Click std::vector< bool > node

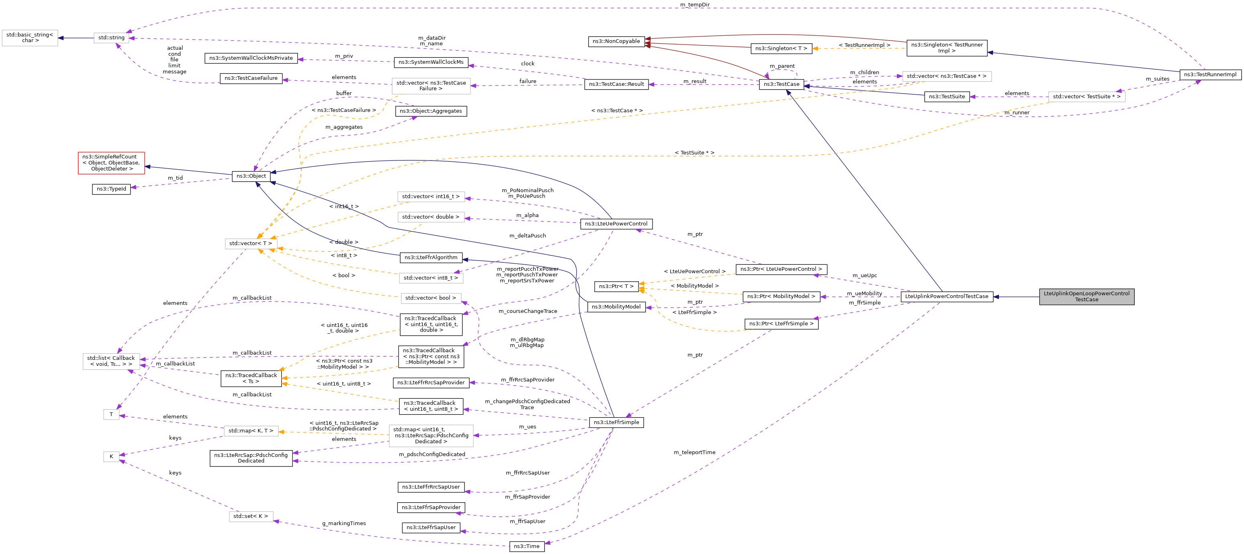(431, 298)
